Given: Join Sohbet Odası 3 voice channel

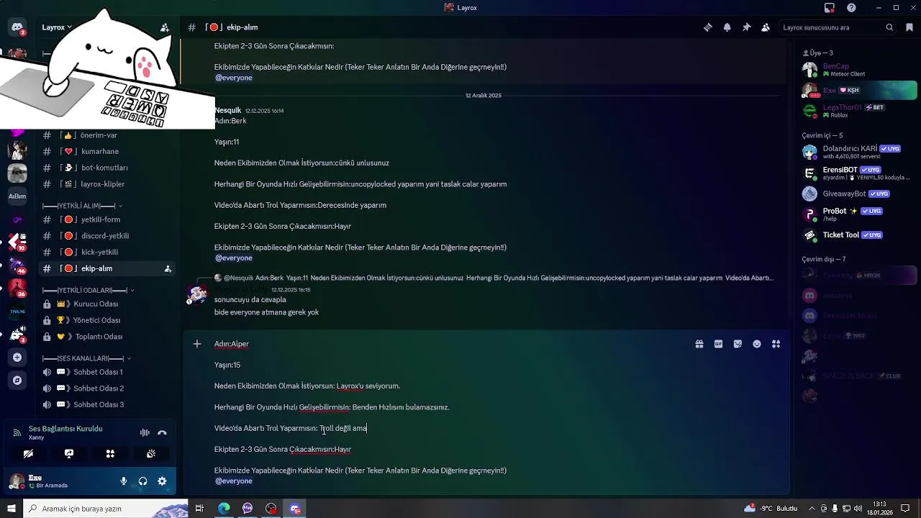Looking at the screenshot, I should [x=107, y=404].
